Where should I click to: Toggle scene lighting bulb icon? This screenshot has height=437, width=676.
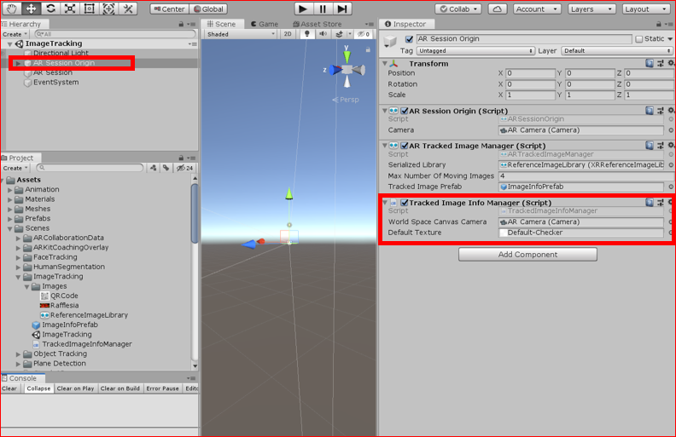[307, 34]
